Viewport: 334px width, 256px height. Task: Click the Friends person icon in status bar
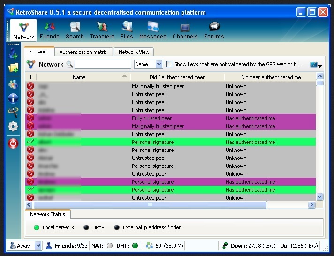(49, 246)
